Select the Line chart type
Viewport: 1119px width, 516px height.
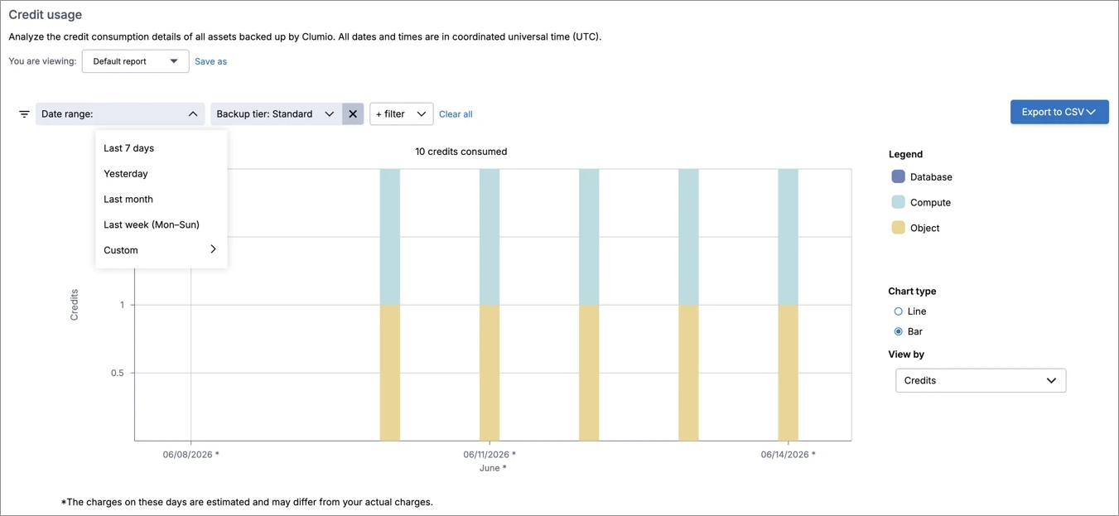(x=898, y=311)
